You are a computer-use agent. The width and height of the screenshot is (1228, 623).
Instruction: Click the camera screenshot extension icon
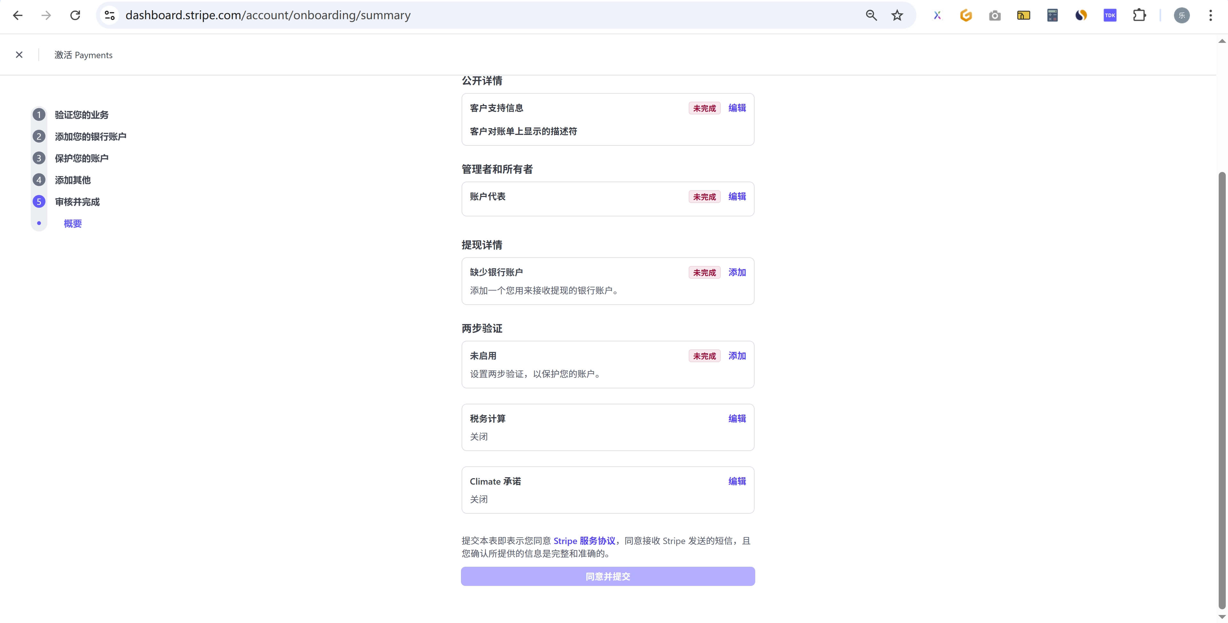995,15
